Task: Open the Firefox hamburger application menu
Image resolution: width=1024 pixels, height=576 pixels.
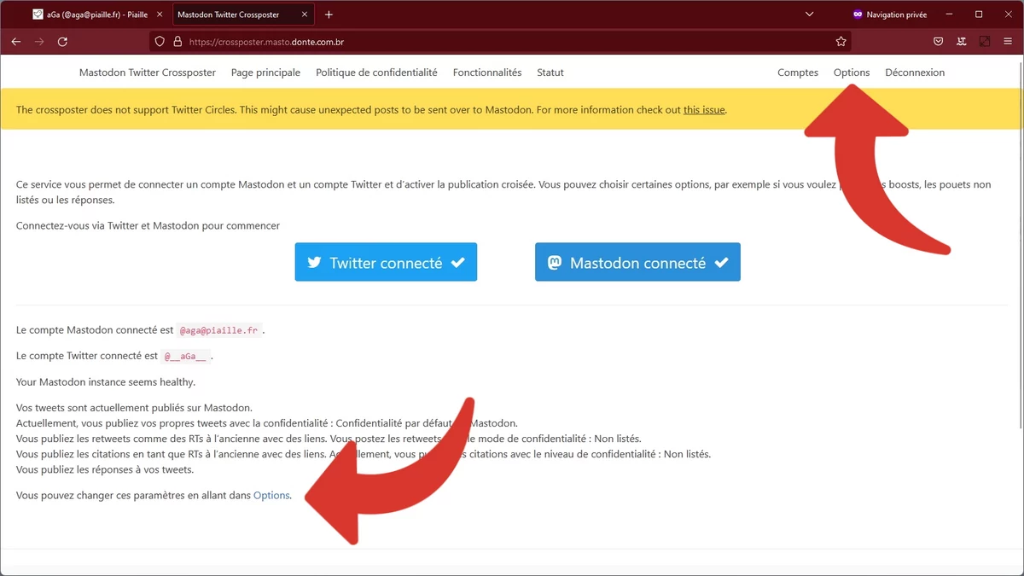Action: tap(1008, 41)
